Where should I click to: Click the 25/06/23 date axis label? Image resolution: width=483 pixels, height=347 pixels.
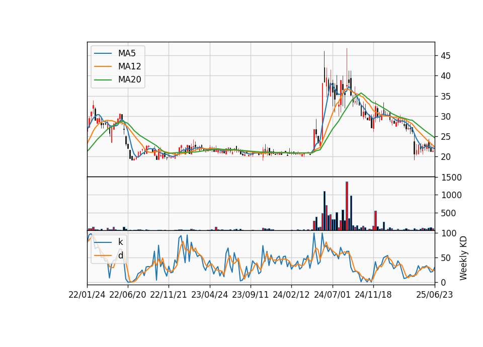coord(435,295)
